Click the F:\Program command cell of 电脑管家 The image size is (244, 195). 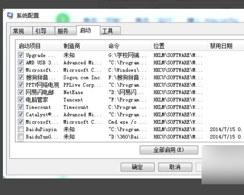127,99
